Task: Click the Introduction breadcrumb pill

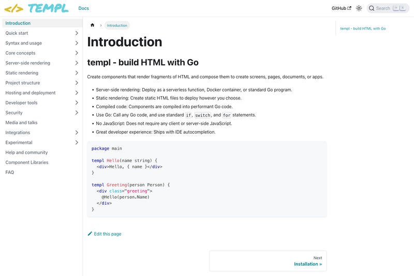Action: point(117,25)
